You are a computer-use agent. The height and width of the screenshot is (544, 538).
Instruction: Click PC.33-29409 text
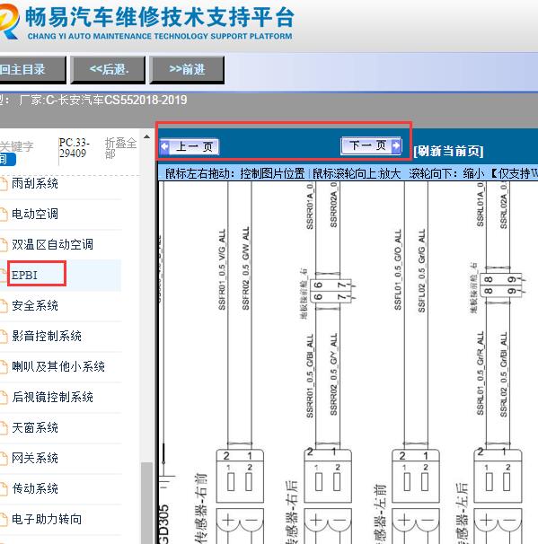74,148
